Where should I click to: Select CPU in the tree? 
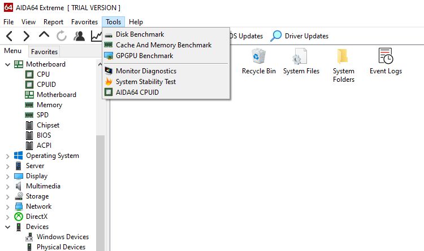44,74
